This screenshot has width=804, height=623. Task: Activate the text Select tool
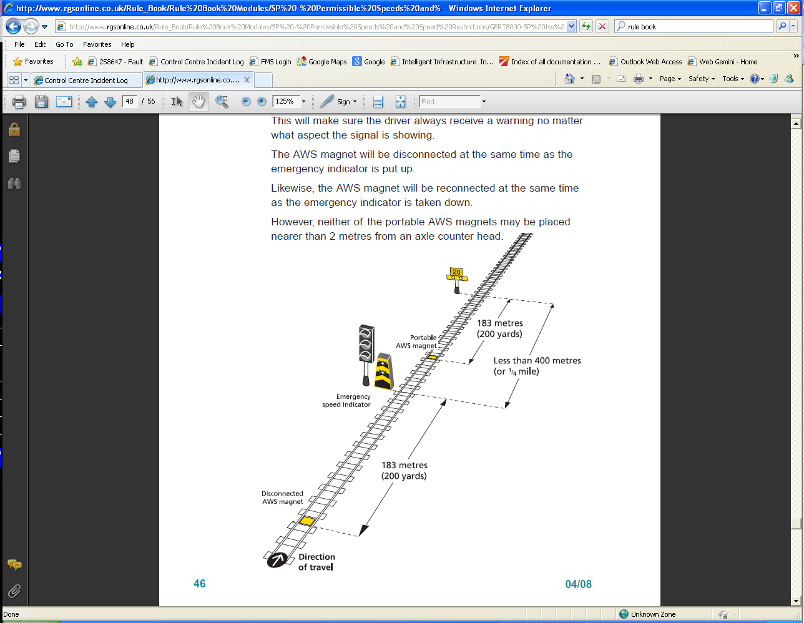(177, 102)
